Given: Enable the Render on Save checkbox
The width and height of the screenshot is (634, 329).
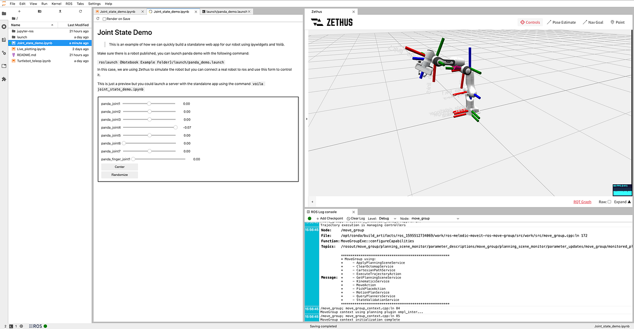Looking at the screenshot, I should pyautogui.click(x=104, y=18).
